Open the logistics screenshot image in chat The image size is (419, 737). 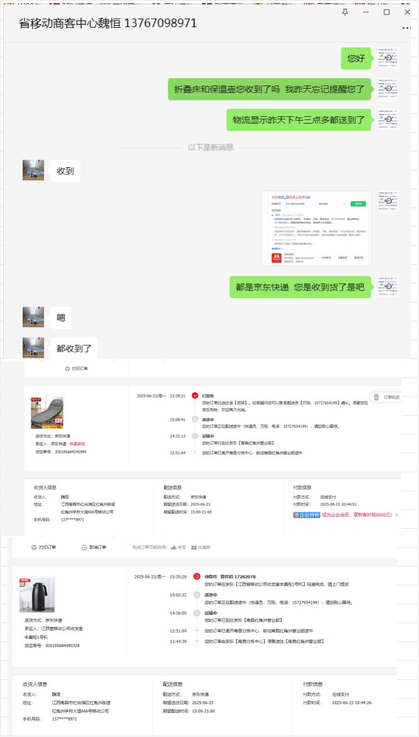point(317,228)
